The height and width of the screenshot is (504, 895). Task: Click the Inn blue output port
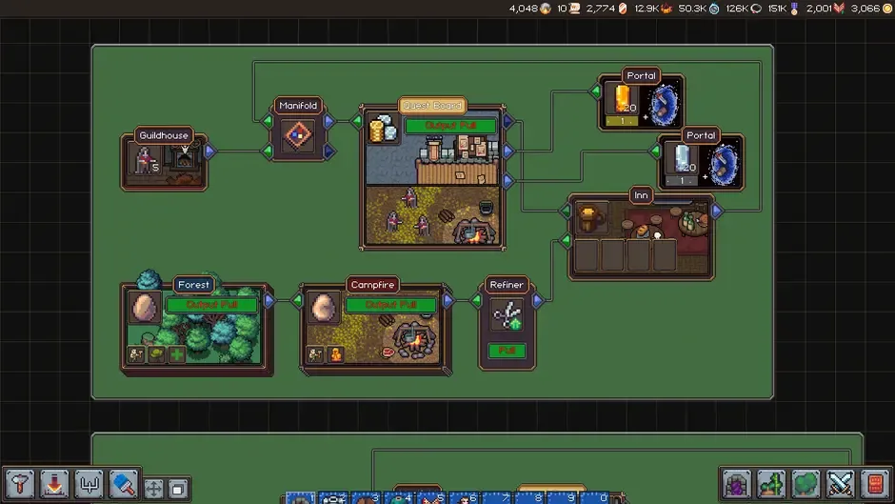click(717, 211)
